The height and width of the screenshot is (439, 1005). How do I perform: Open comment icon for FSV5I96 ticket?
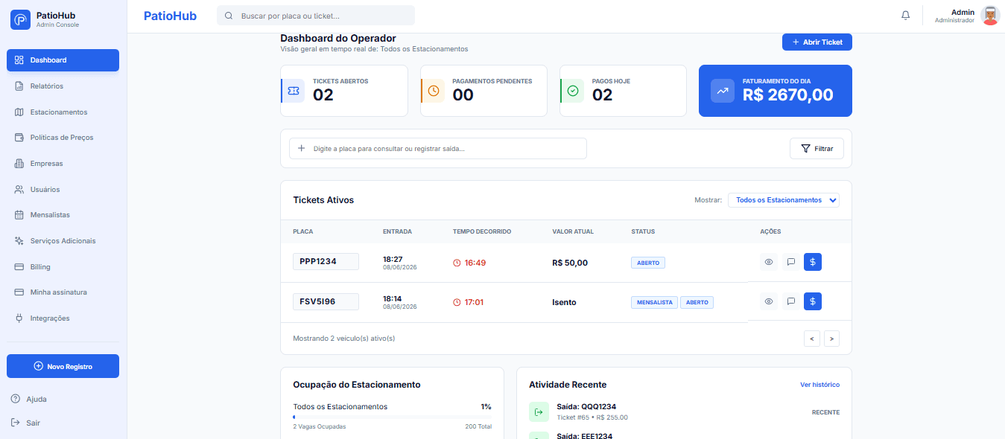click(791, 301)
